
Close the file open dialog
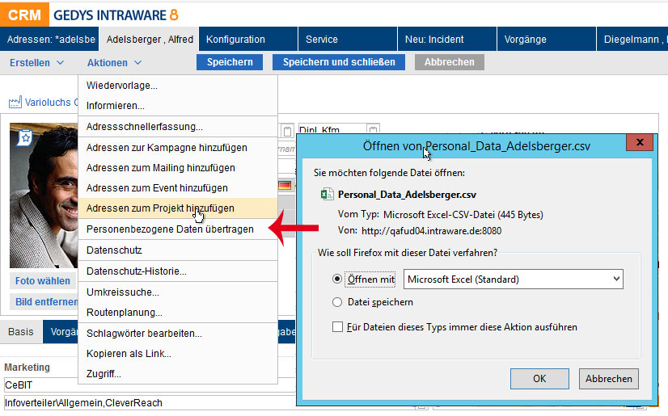point(641,143)
